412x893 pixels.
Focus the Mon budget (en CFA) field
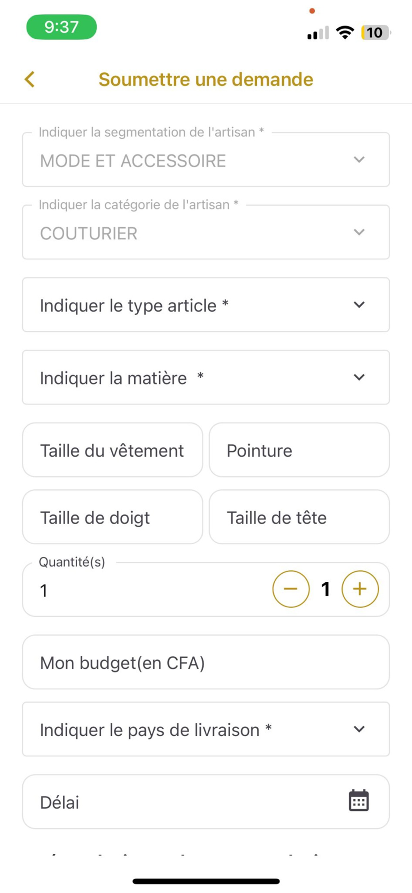coord(206,662)
